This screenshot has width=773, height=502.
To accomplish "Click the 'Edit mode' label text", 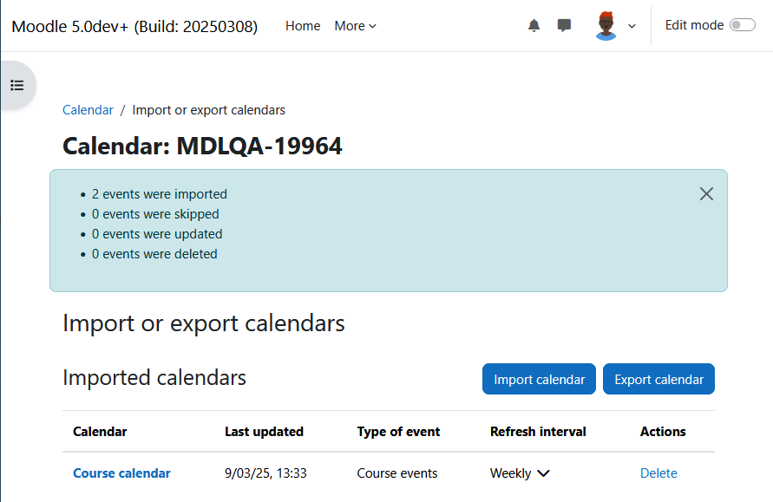I will point(694,25).
